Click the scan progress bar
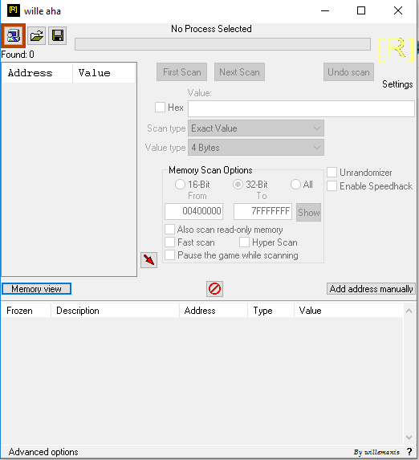The width and height of the screenshot is (419, 460). (222, 44)
